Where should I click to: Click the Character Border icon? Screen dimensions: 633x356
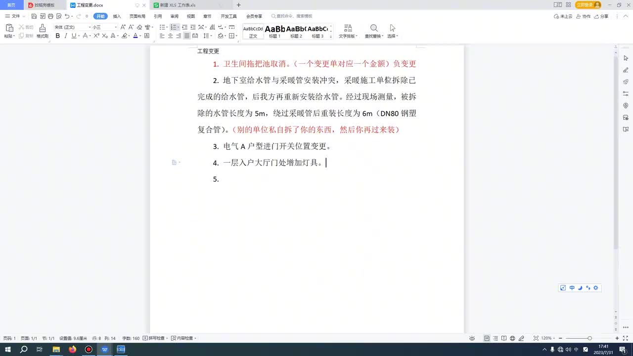point(147,36)
